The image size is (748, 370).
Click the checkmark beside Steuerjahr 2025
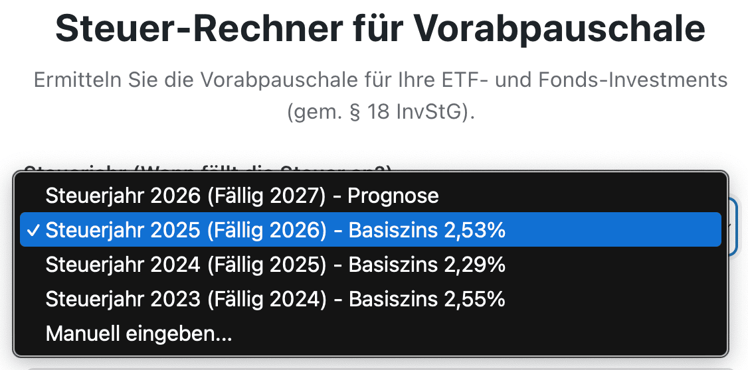[31, 230]
